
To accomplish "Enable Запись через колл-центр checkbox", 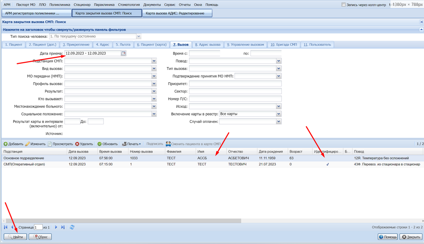I will pos(344,5).
